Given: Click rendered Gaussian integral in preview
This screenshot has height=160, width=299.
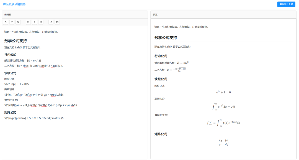Looking at the screenshot, I should point(223,106).
